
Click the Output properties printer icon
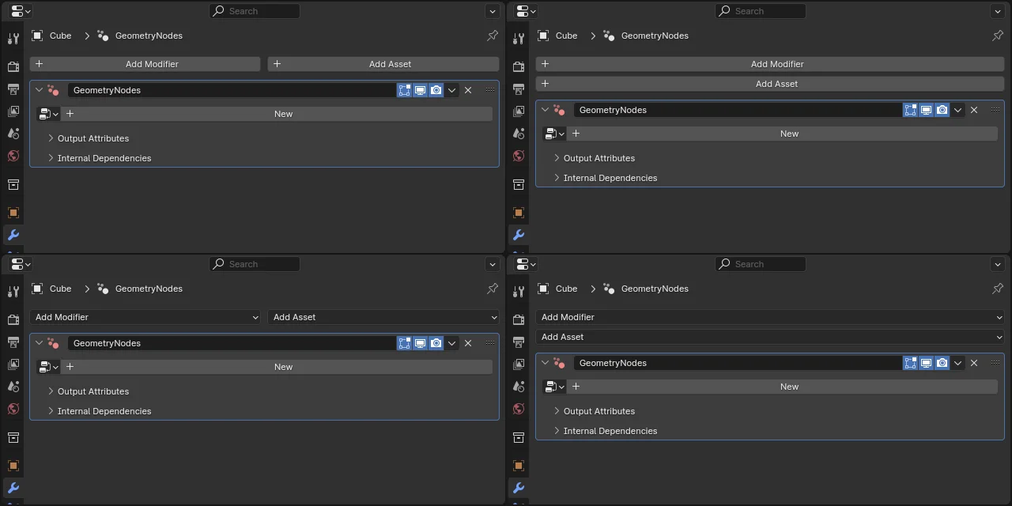pyautogui.click(x=13, y=89)
